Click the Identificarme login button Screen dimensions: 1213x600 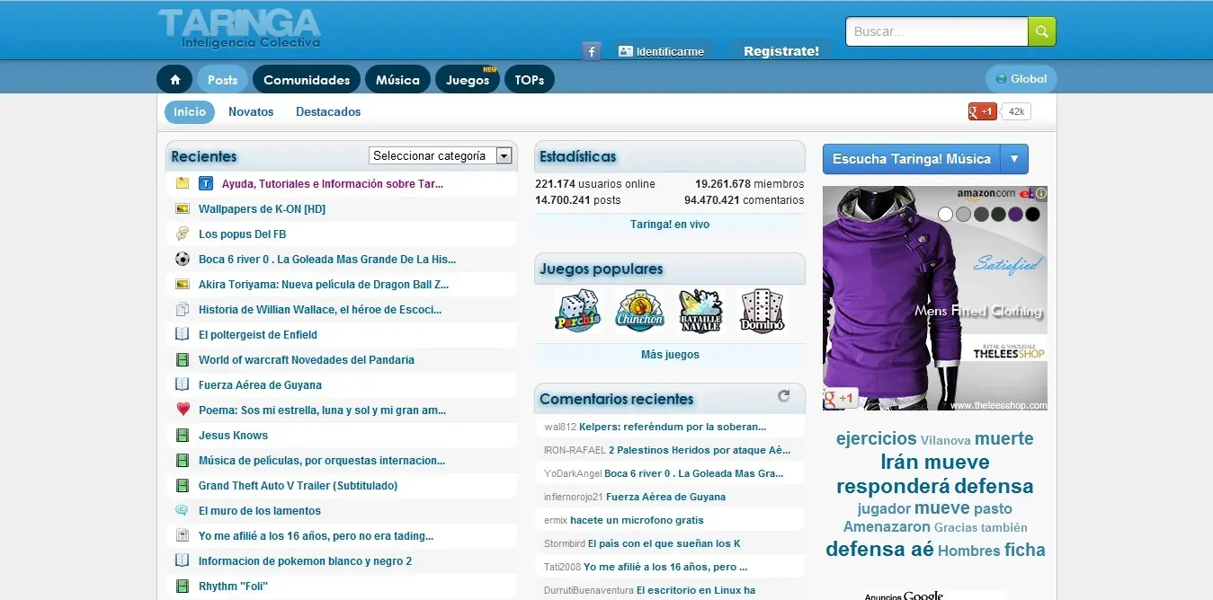pyautogui.click(x=662, y=51)
